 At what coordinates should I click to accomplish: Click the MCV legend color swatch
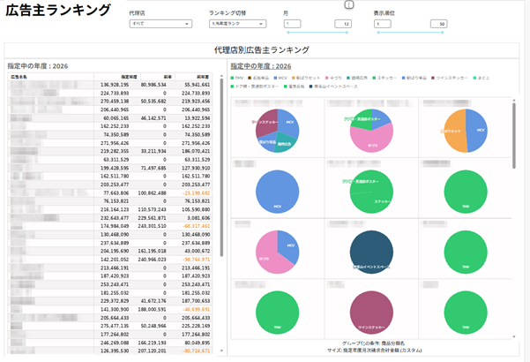(x=275, y=78)
